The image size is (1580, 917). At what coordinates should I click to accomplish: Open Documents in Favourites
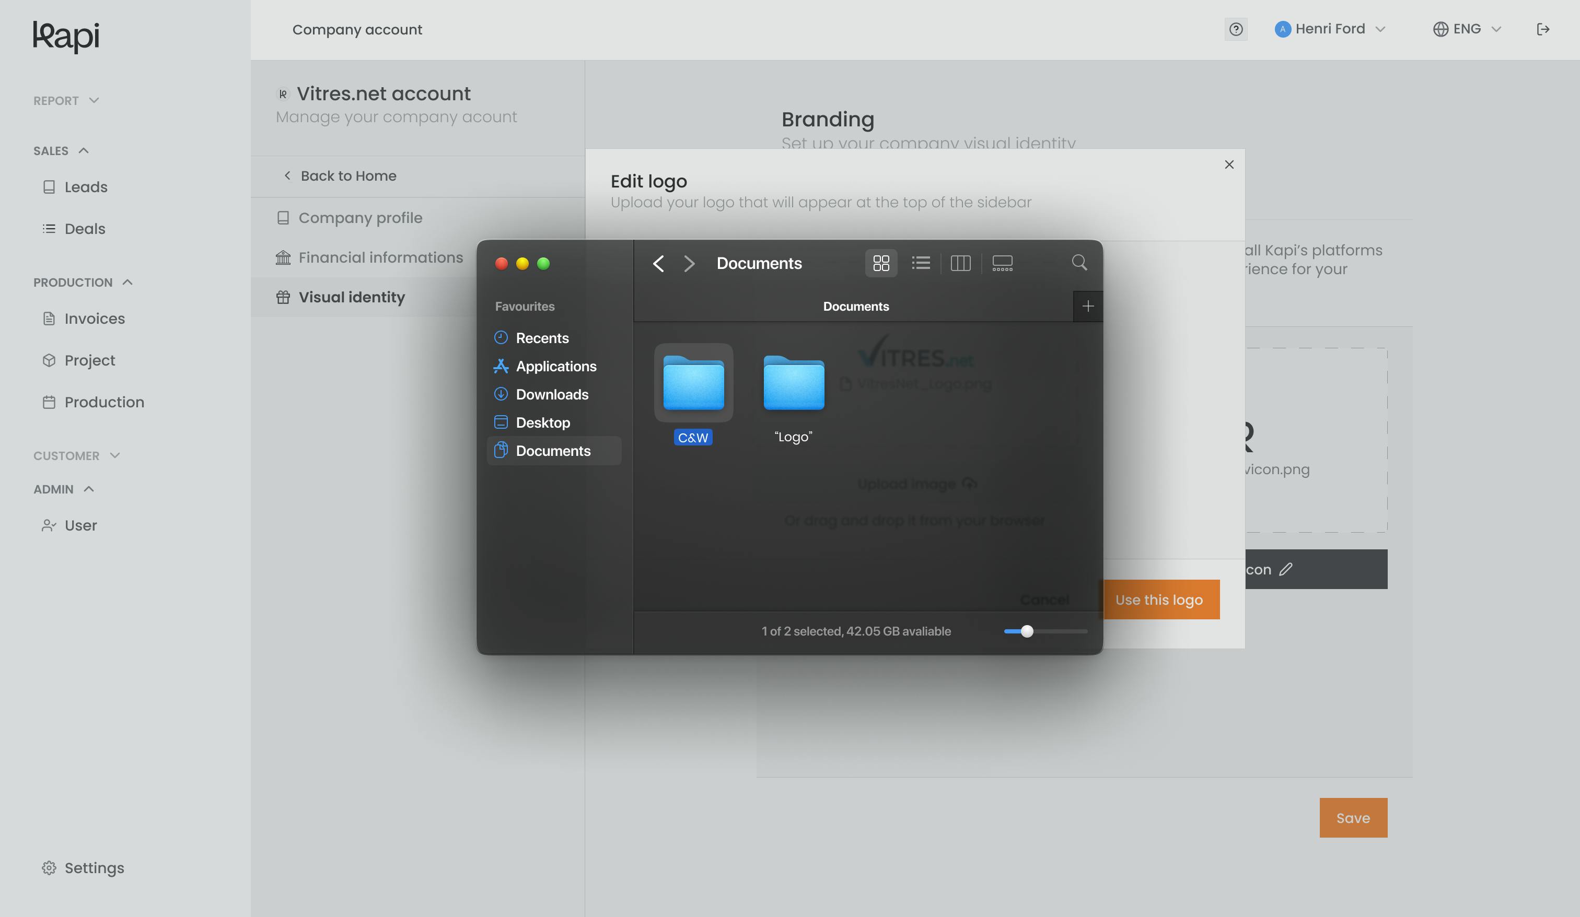554,451
